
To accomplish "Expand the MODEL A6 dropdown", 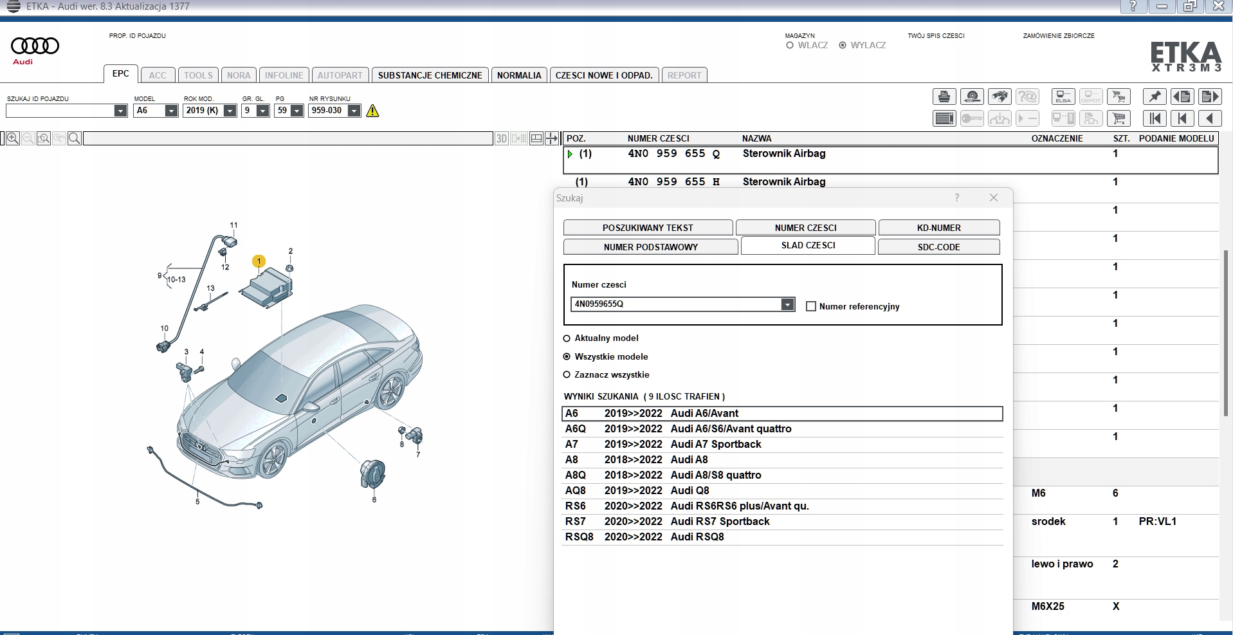I will click(171, 111).
